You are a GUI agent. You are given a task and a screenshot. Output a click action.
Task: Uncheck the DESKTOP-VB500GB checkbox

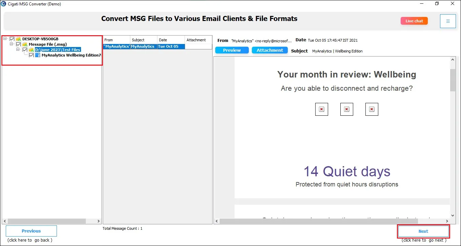tap(12, 39)
